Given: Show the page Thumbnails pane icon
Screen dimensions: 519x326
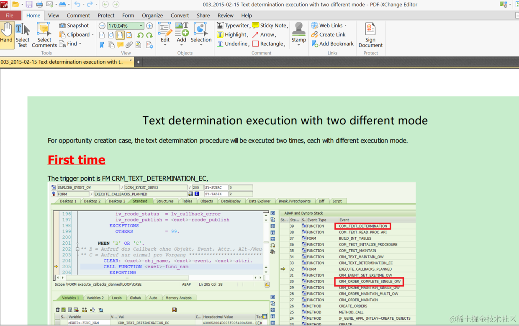Looking at the screenshot, I should coord(111,44).
